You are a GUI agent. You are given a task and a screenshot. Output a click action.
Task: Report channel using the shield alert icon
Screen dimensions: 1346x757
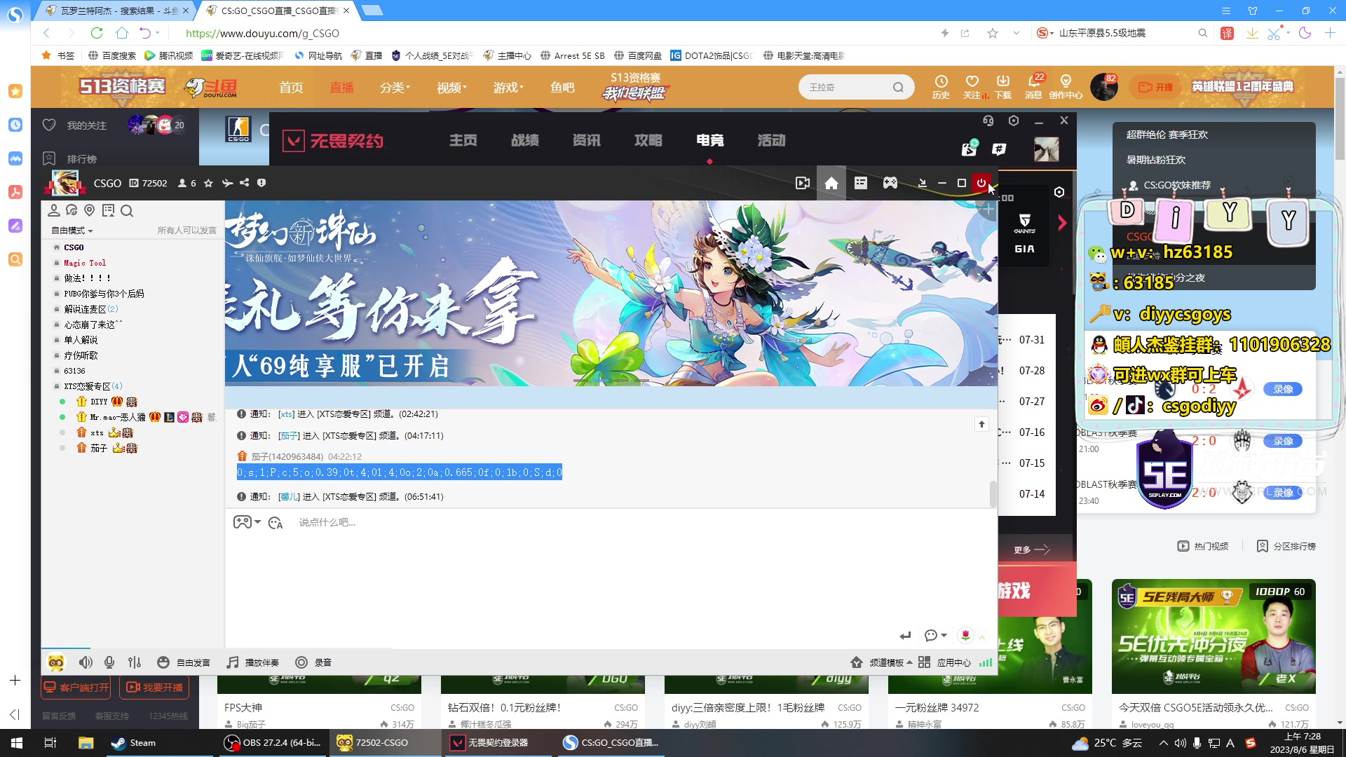coord(261,183)
